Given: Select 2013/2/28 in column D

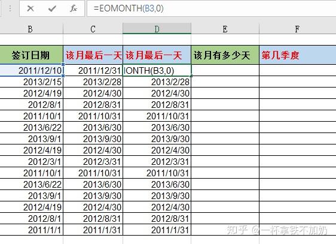Looking at the screenshot, I should coord(157,82).
